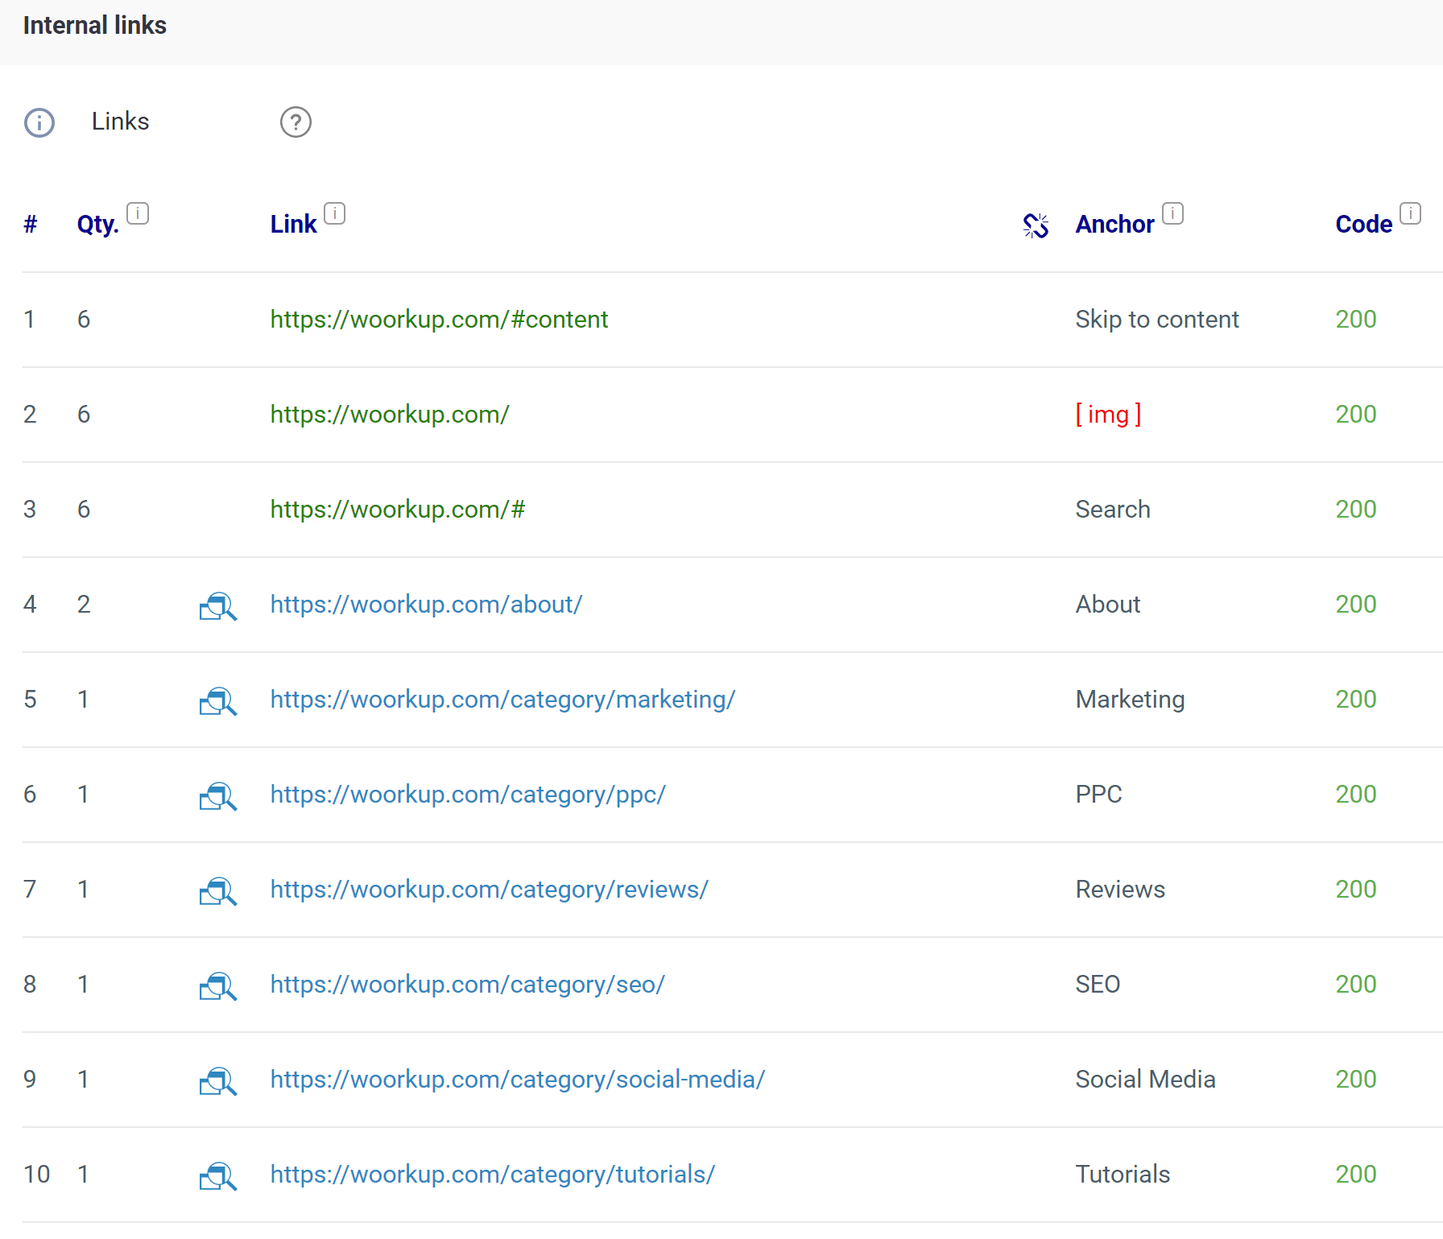1443x1239 pixels.
Task: Open the https://woorkup.com/ homepage link
Action: [x=390, y=415]
